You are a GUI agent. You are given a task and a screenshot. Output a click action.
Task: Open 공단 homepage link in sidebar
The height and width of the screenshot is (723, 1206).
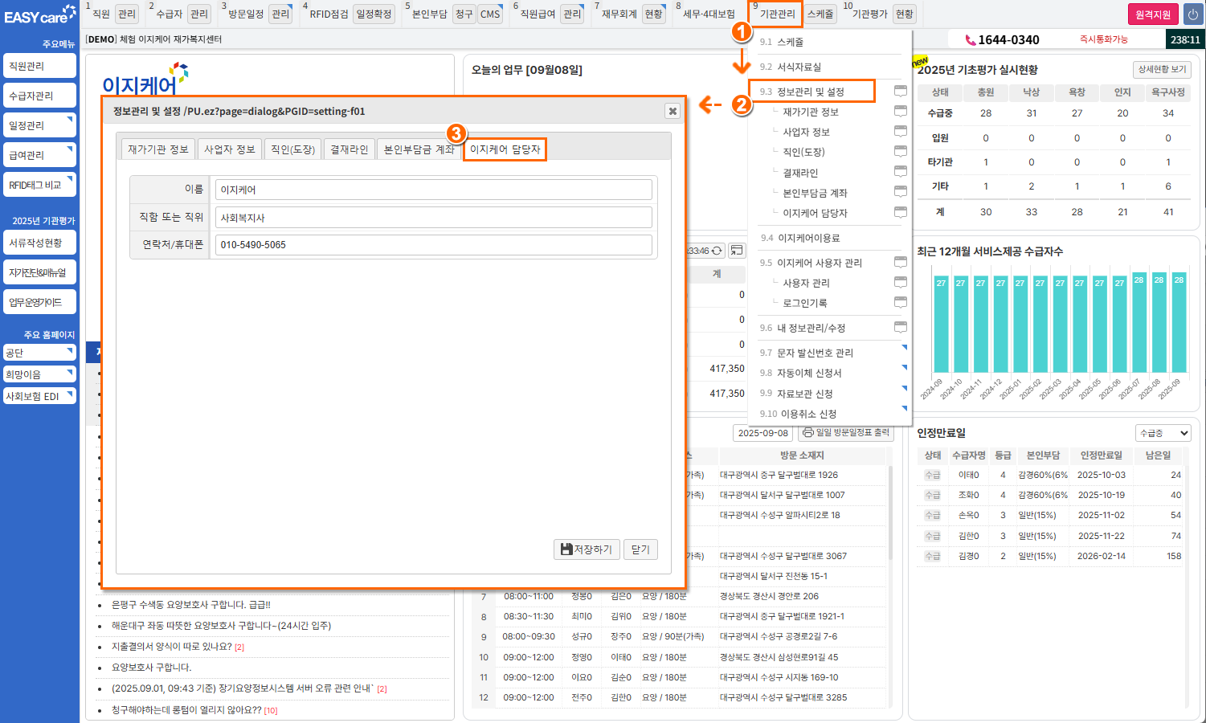[x=39, y=353]
